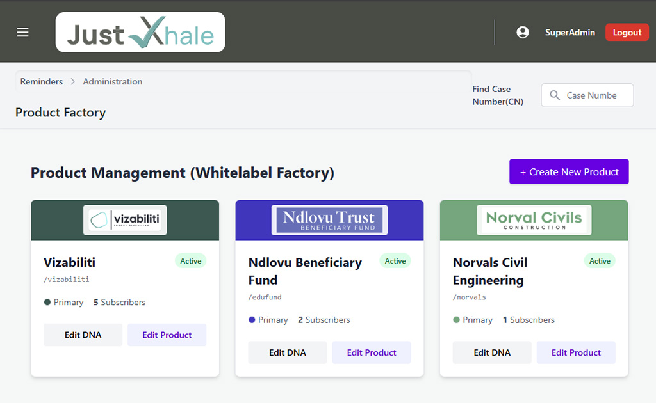
Task: Go to Reminders breadcrumb
Action: (42, 81)
